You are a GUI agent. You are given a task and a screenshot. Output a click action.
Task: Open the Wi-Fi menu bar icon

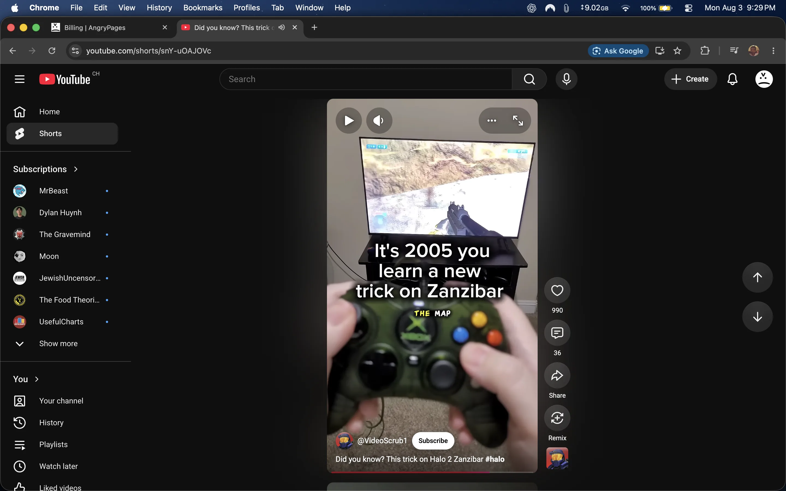[x=625, y=8]
